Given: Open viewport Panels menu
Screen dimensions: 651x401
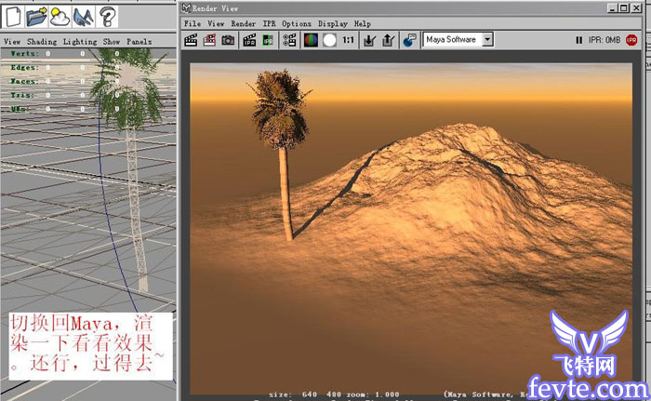Looking at the screenshot, I should tap(139, 42).
